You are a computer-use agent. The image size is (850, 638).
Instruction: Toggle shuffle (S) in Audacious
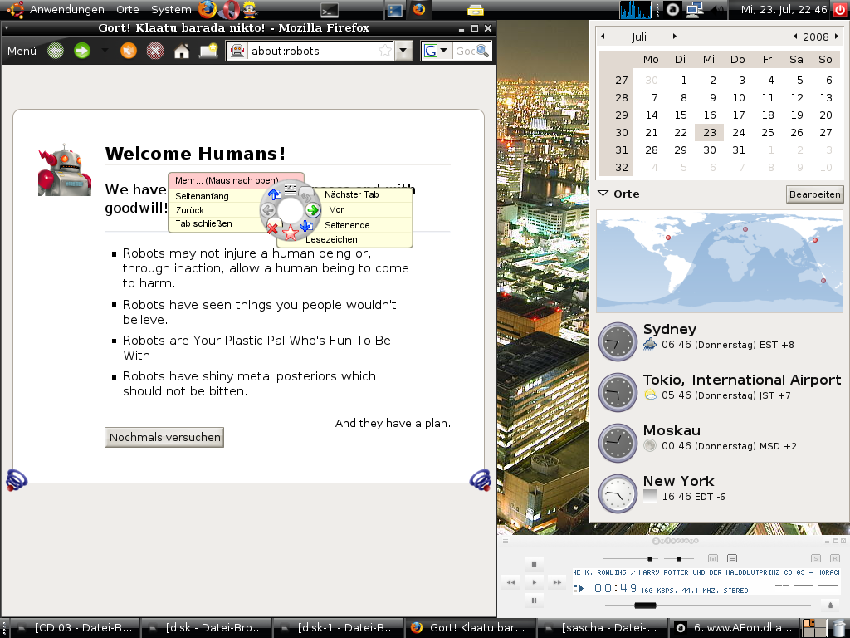pyautogui.click(x=816, y=558)
